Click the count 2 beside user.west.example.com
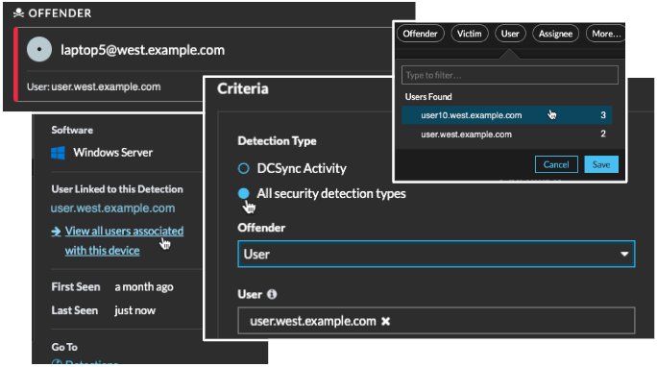Screen dimensions: 657x367 coord(603,135)
